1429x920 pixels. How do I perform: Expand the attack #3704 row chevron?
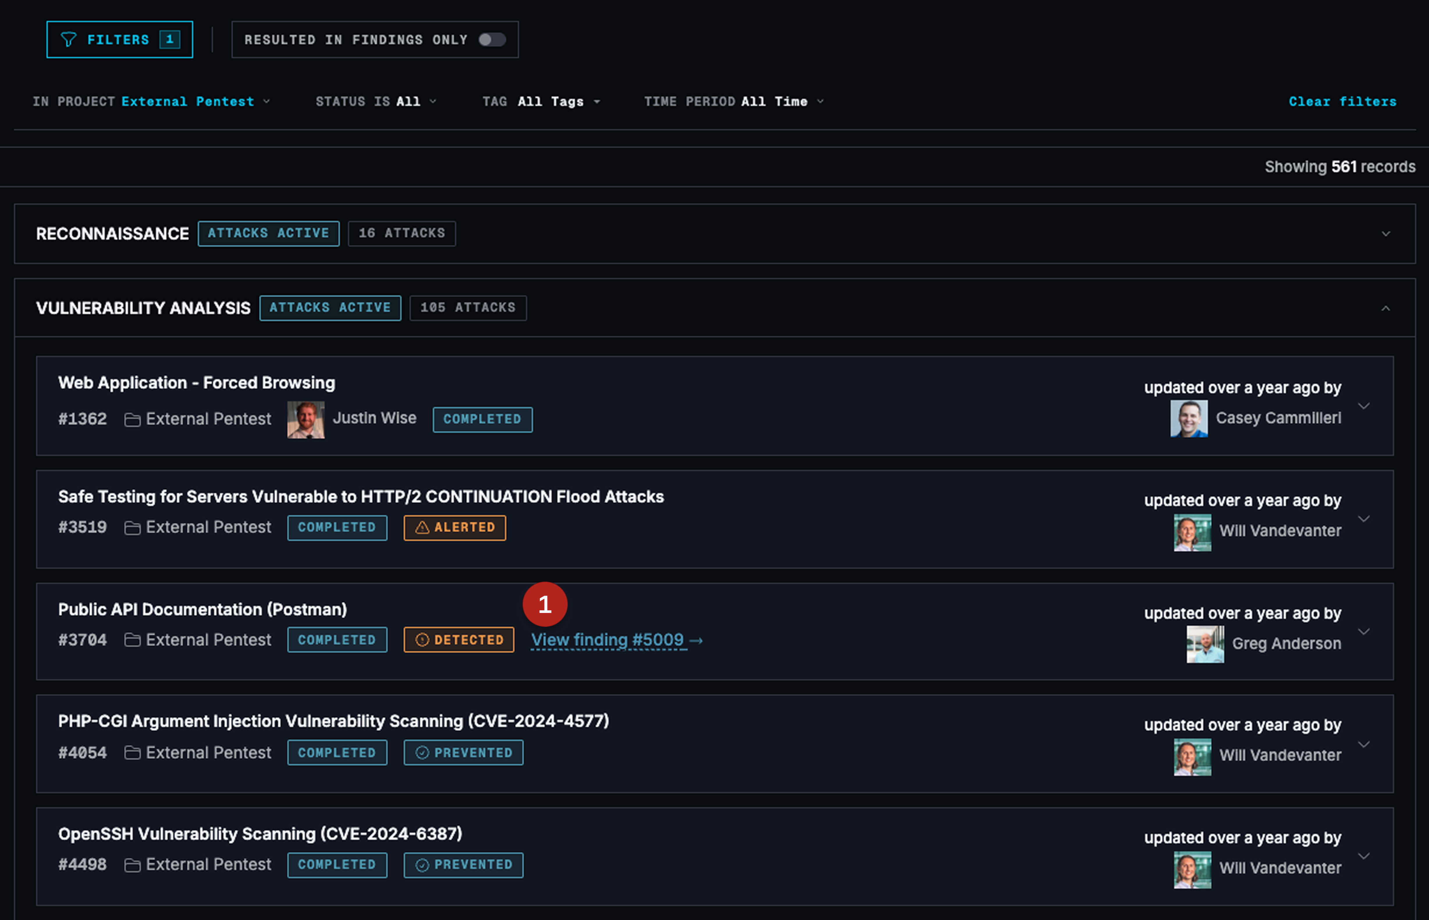(x=1364, y=632)
